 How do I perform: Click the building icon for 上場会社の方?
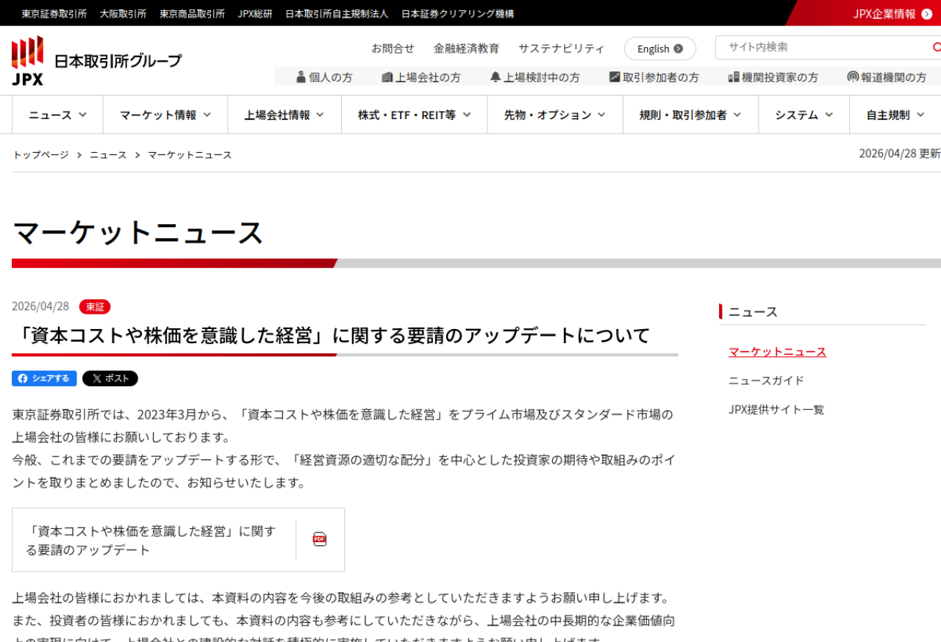click(387, 76)
